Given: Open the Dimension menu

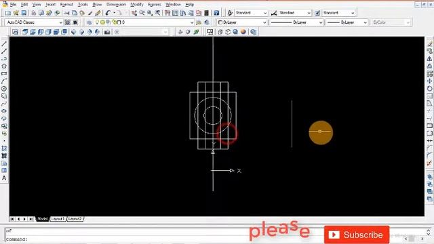Looking at the screenshot, I should pos(116,5).
